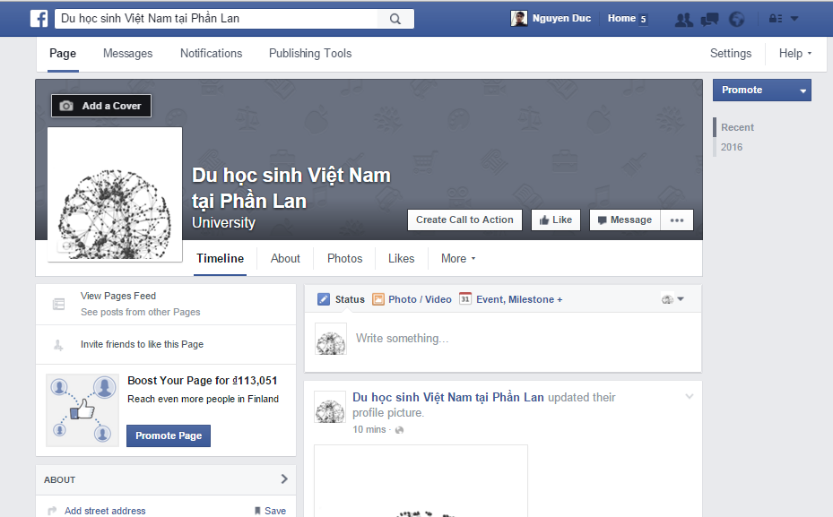Click the Event, Milestone + link

[519, 299]
